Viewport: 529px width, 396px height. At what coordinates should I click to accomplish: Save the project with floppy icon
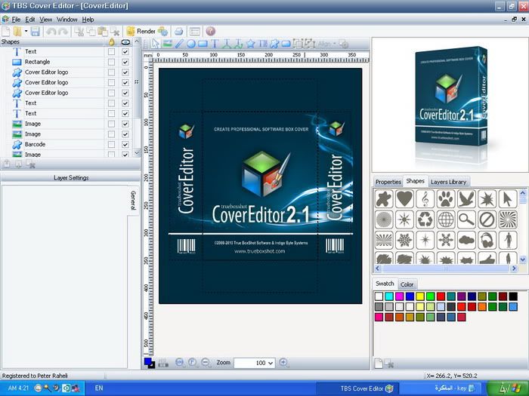pyautogui.click(x=35, y=32)
